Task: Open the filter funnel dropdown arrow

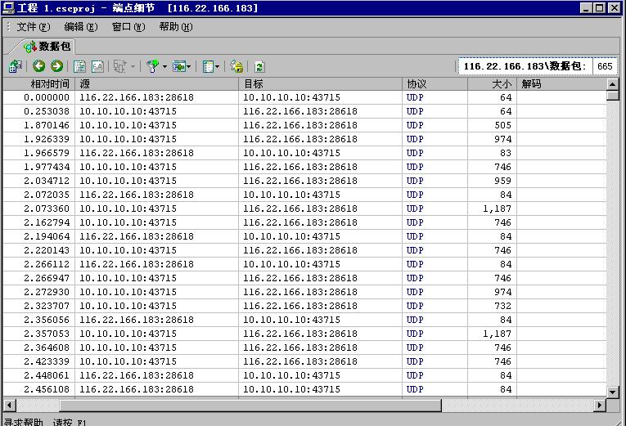Action: pos(164,66)
